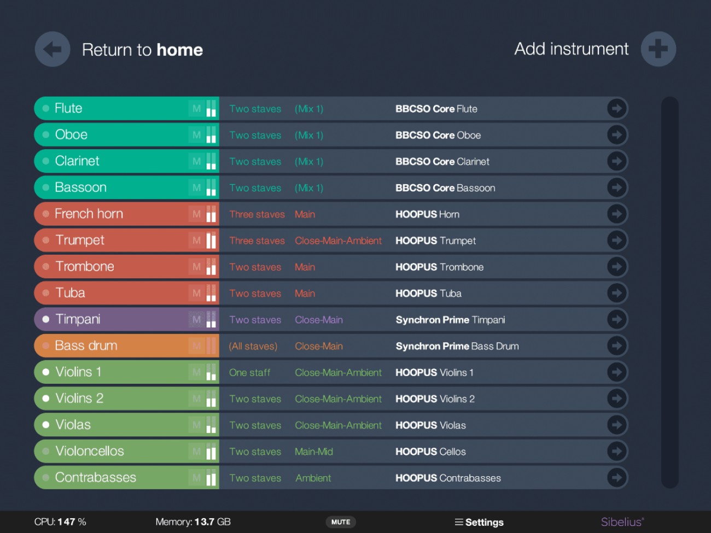This screenshot has width=711, height=533.
Task: Click the Sibelius label in the status bar
Action: pyautogui.click(x=621, y=522)
